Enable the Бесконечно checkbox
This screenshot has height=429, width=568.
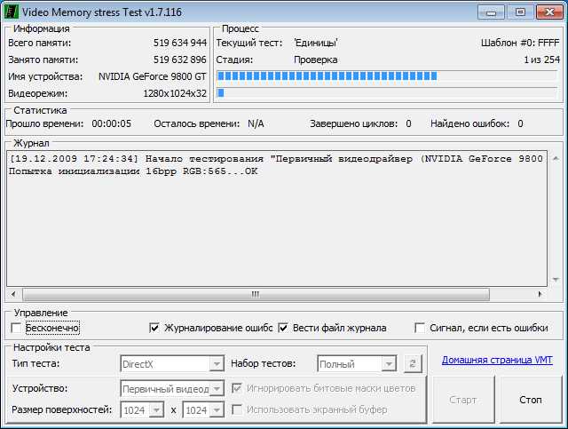[x=17, y=328]
